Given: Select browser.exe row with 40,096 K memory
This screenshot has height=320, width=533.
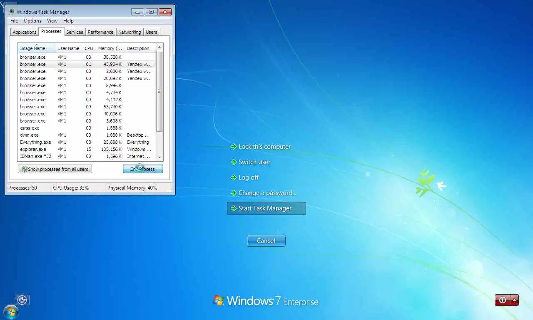Looking at the screenshot, I should coord(87,114).
